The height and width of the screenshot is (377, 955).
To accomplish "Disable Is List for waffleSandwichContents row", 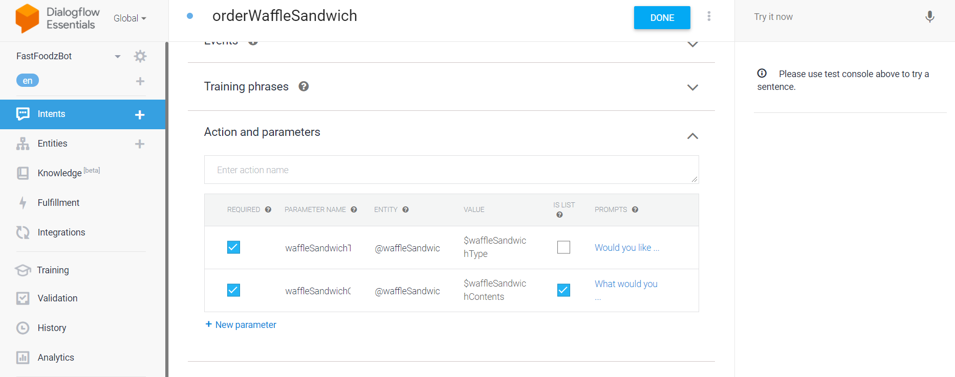I will [x=563, y=290].
